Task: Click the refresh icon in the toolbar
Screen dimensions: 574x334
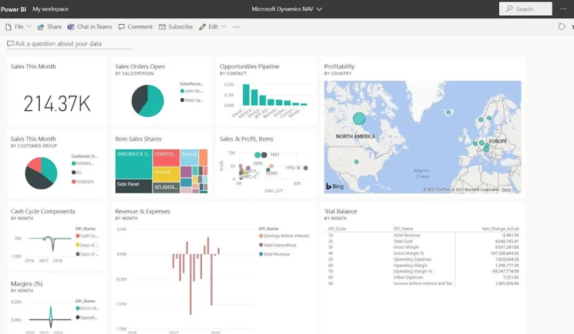Action: (562, 27)
